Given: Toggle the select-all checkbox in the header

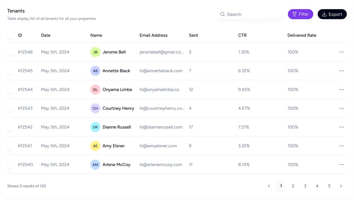Looking at the screenshot, I should 10,35.
